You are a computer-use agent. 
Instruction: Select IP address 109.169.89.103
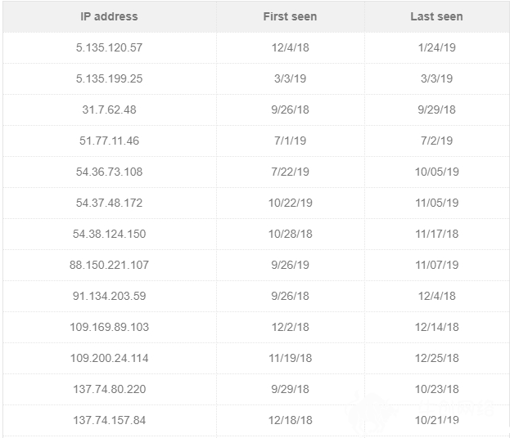pyautogui.click(x=109, y=327)
